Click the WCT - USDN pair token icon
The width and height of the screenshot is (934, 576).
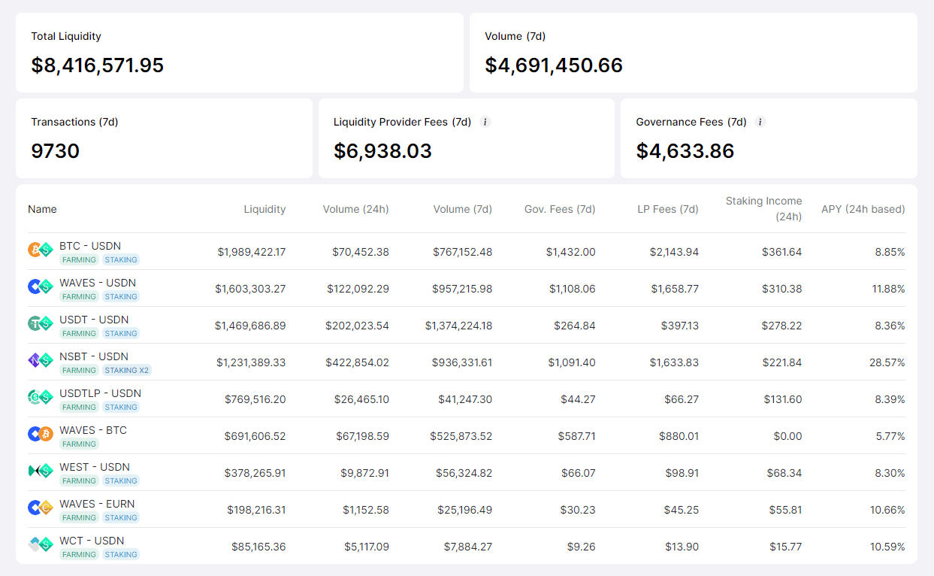point(41,544)
